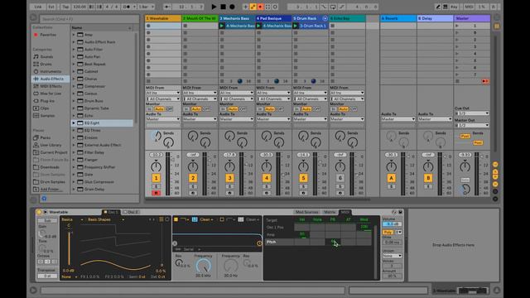
Task: Expand the Glue Compressor folder
Action: tap(74, 182)
